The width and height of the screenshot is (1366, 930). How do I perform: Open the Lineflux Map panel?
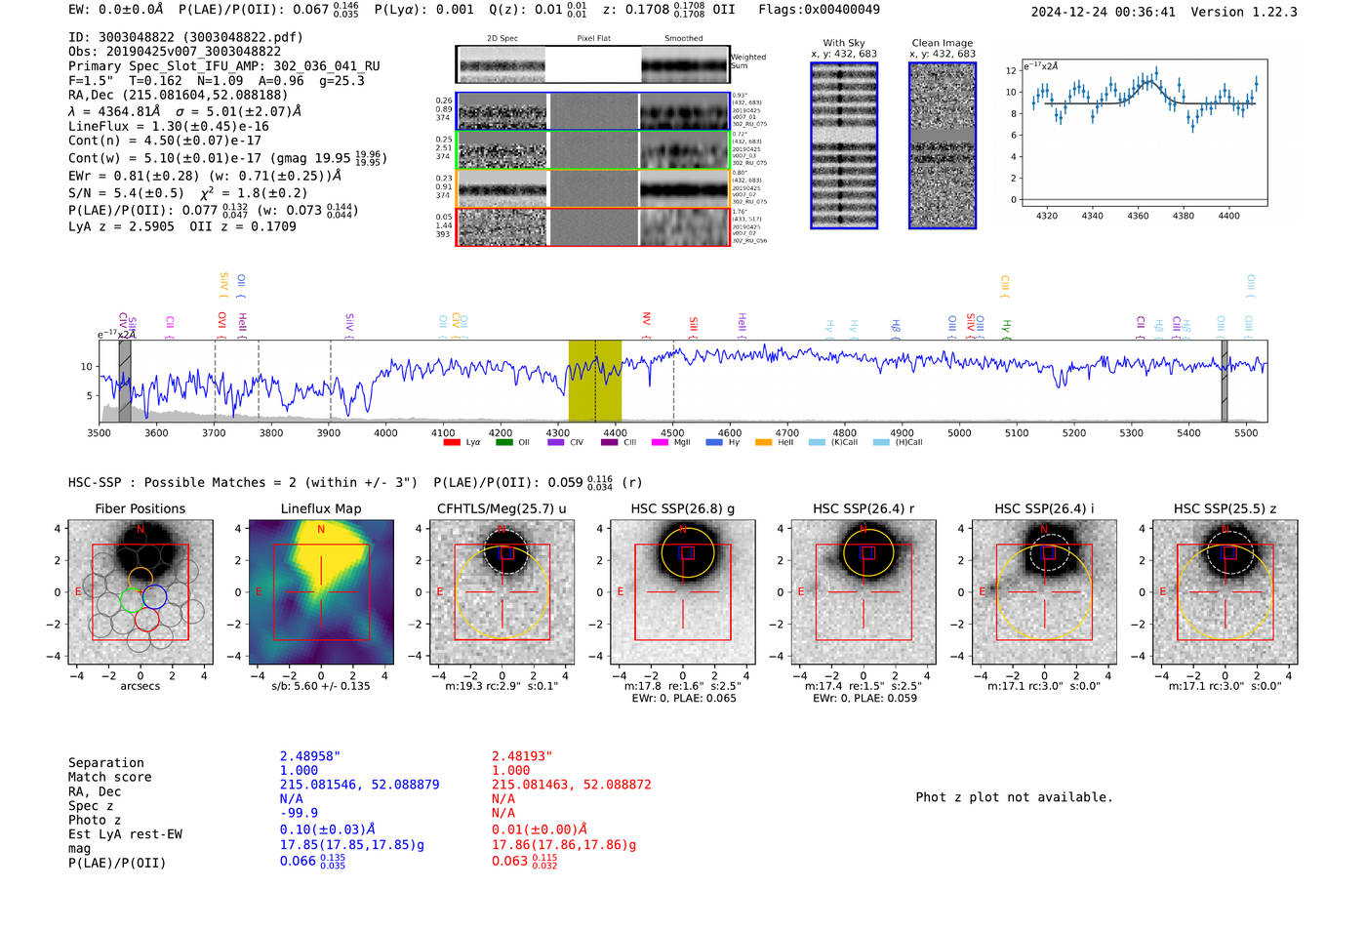[321, 592]
